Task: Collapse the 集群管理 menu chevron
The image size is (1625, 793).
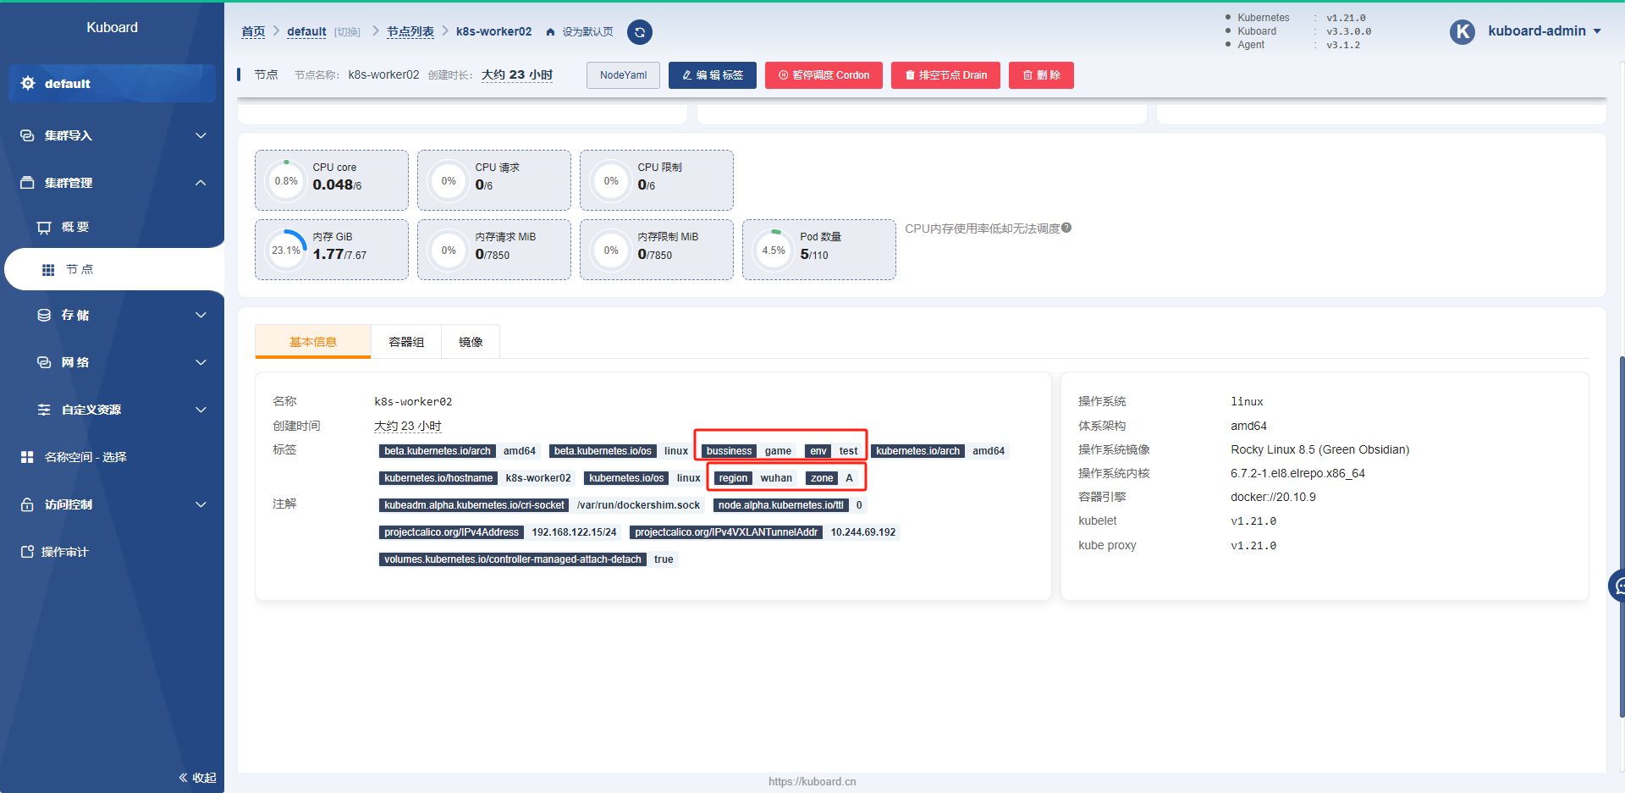Action: click(x=201, y=183)
